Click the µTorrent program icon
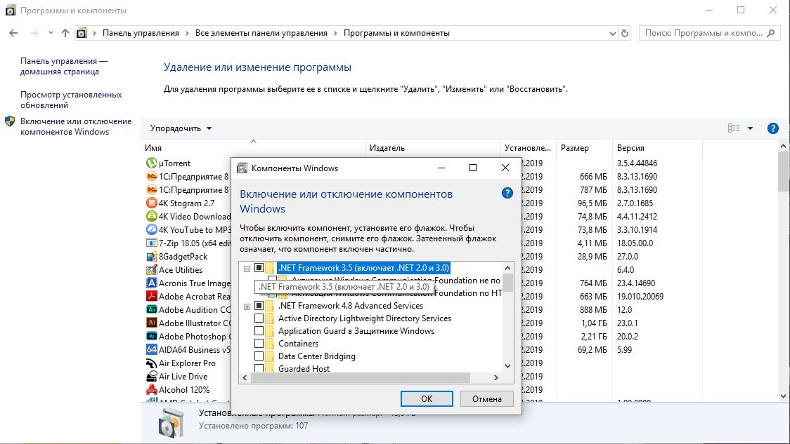This screenshot has height=444, width=790. pyautogui.click(x=151, y=163)
